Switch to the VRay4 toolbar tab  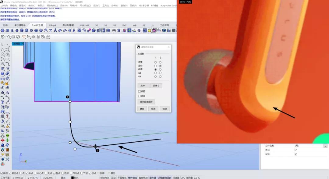pyautogui.click(x=52, y=25)
